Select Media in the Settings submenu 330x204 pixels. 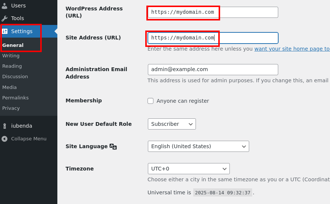point(9,87)
